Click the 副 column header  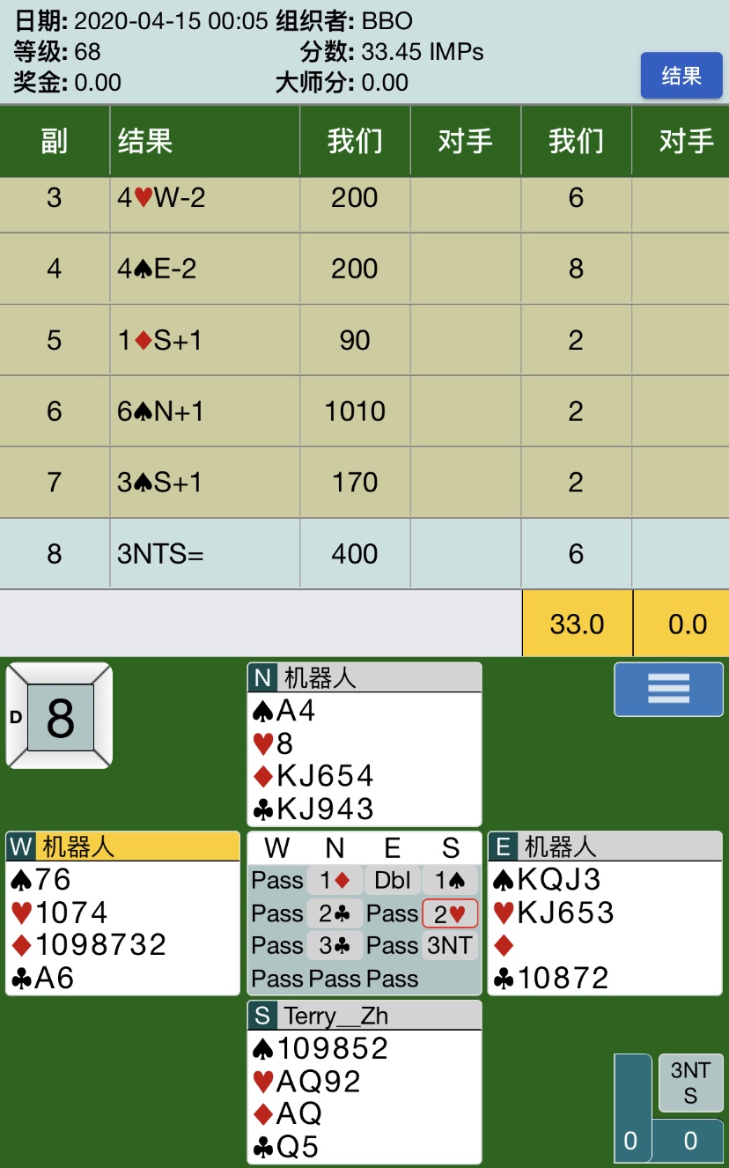pos(55,140)
